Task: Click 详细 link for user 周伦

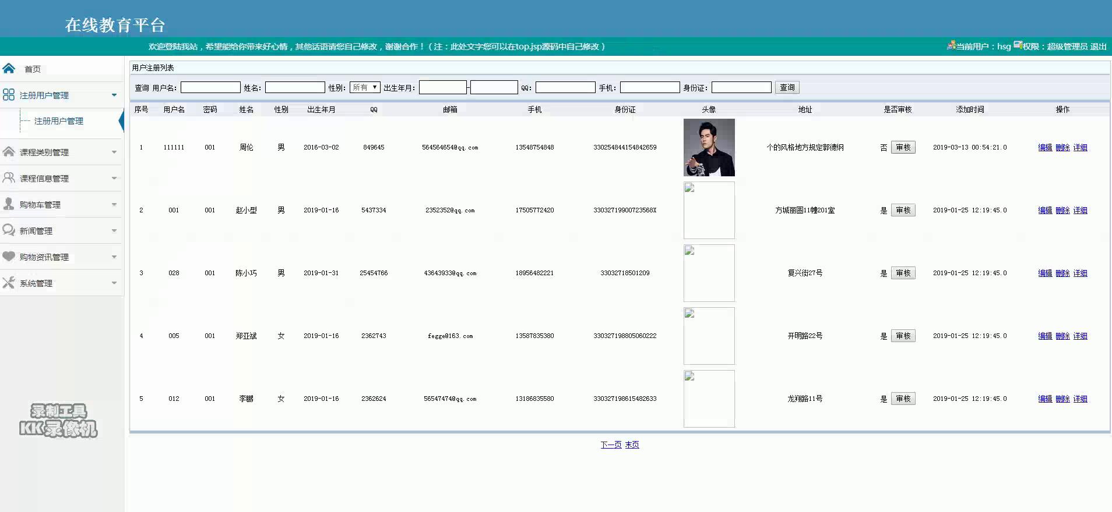Action: (1080, 147)
